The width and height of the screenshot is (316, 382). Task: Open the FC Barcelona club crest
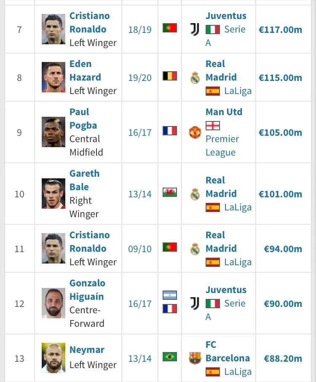point(195,358)
